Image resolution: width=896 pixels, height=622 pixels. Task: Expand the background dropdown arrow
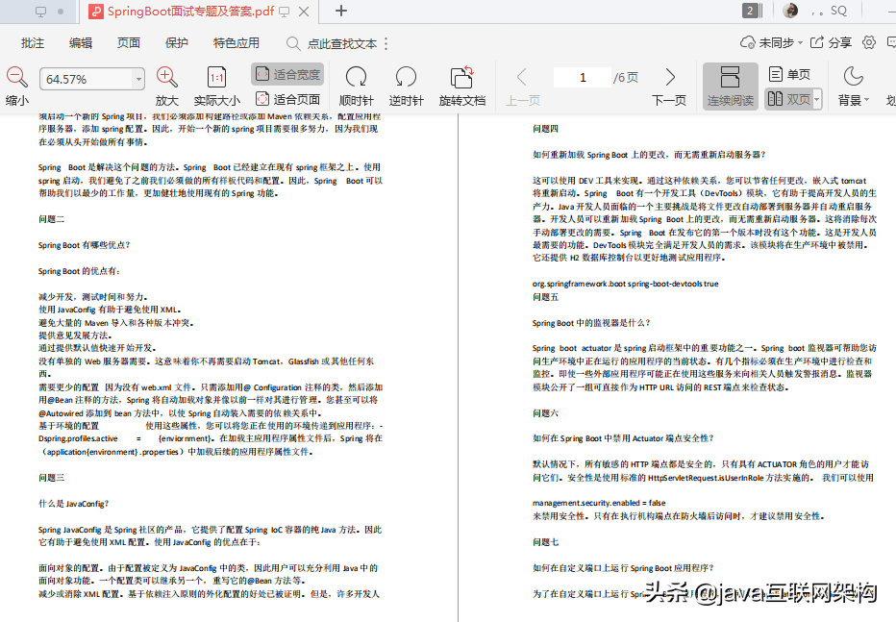coord(867,101)
